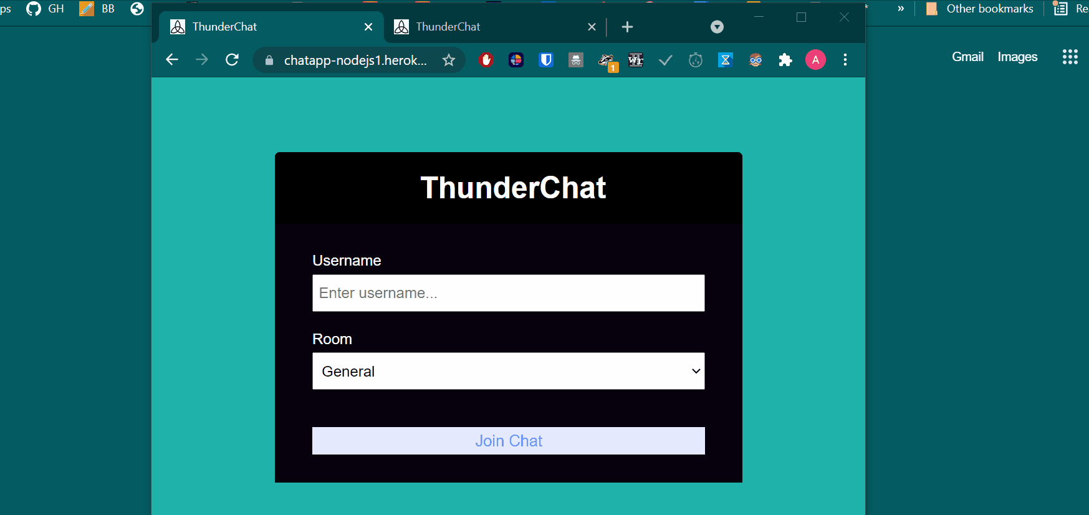Open the Gmail link in background window
The width and height of the screenshot is (1089, 515).
pyautogui.click(x=967, y=57)
